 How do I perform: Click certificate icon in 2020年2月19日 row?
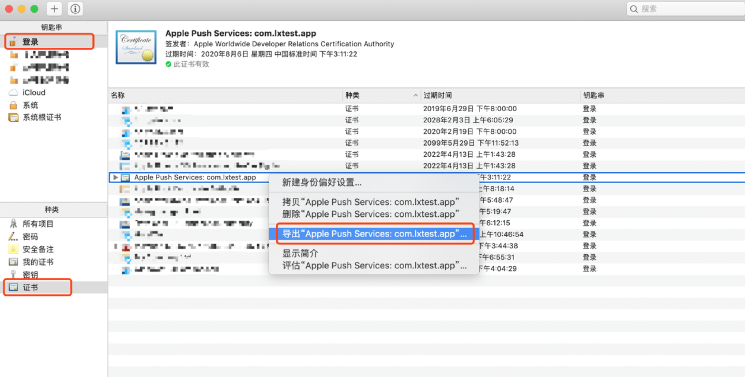tap(126, 132)
